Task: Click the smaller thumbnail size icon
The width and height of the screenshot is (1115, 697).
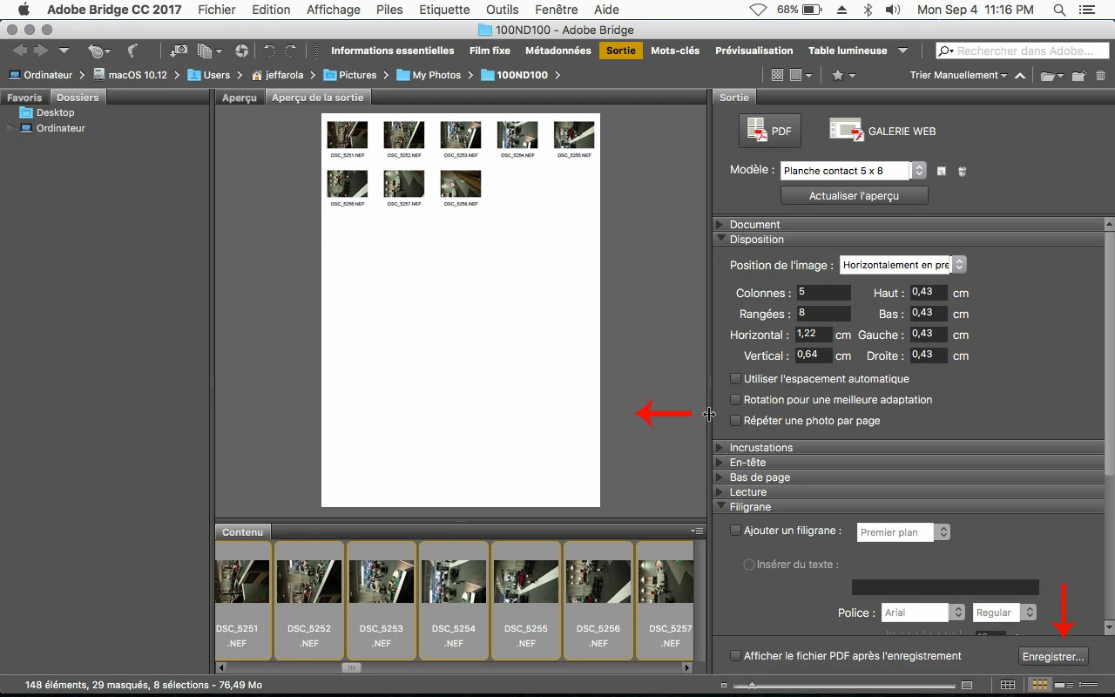Action: pos(724,686)
